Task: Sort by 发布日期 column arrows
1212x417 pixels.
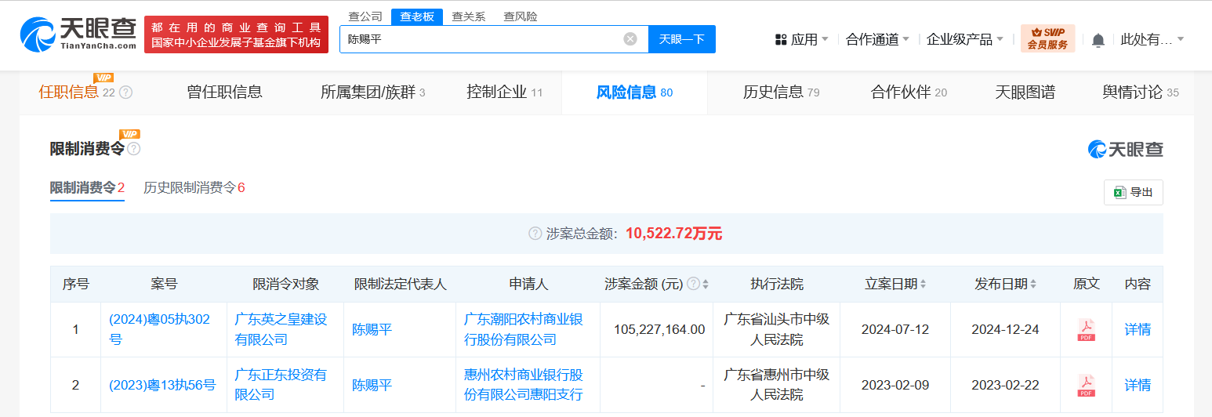Action: pos(1033,285)
